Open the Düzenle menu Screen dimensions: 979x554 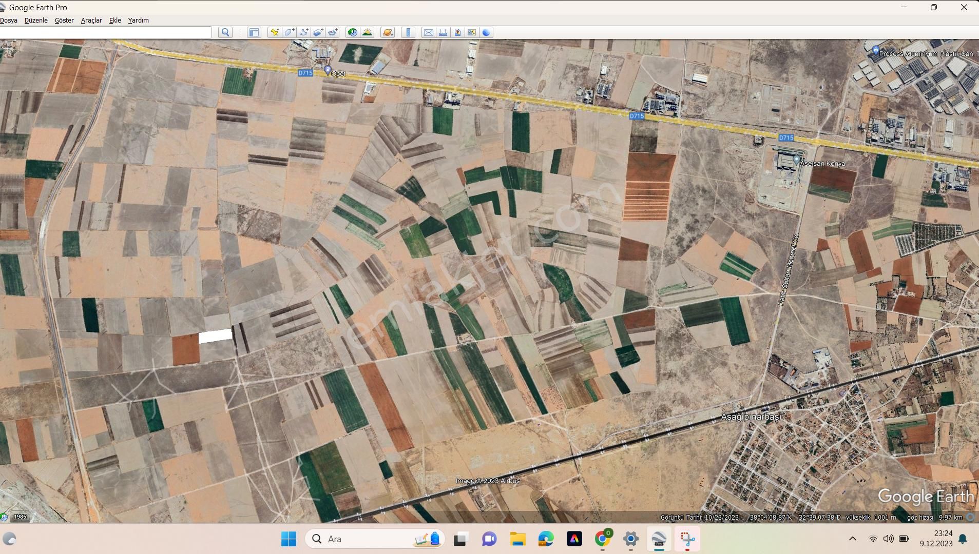(x=36, y=21)
